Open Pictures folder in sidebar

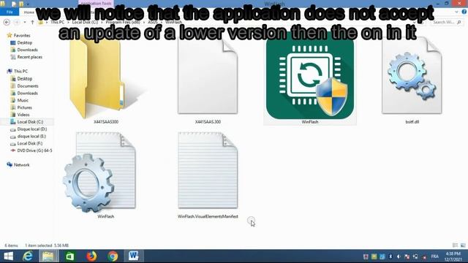coord(24,107)
